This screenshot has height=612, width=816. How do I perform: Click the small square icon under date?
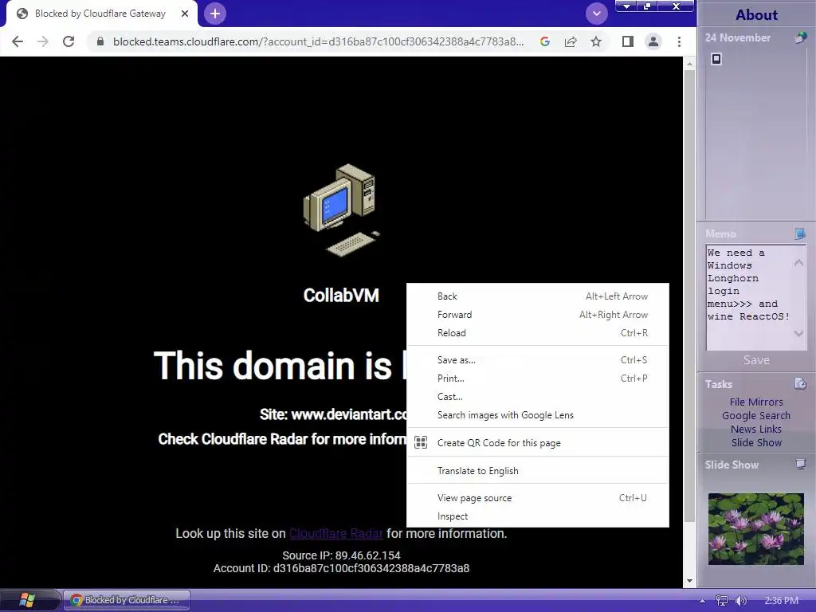click(716, 59)
